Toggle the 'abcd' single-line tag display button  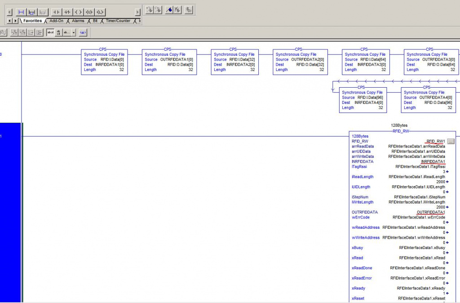point(50,32)
